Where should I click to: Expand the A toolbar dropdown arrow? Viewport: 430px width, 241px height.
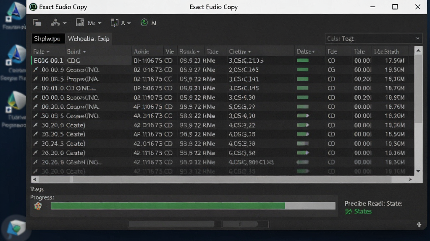point(129,23)
